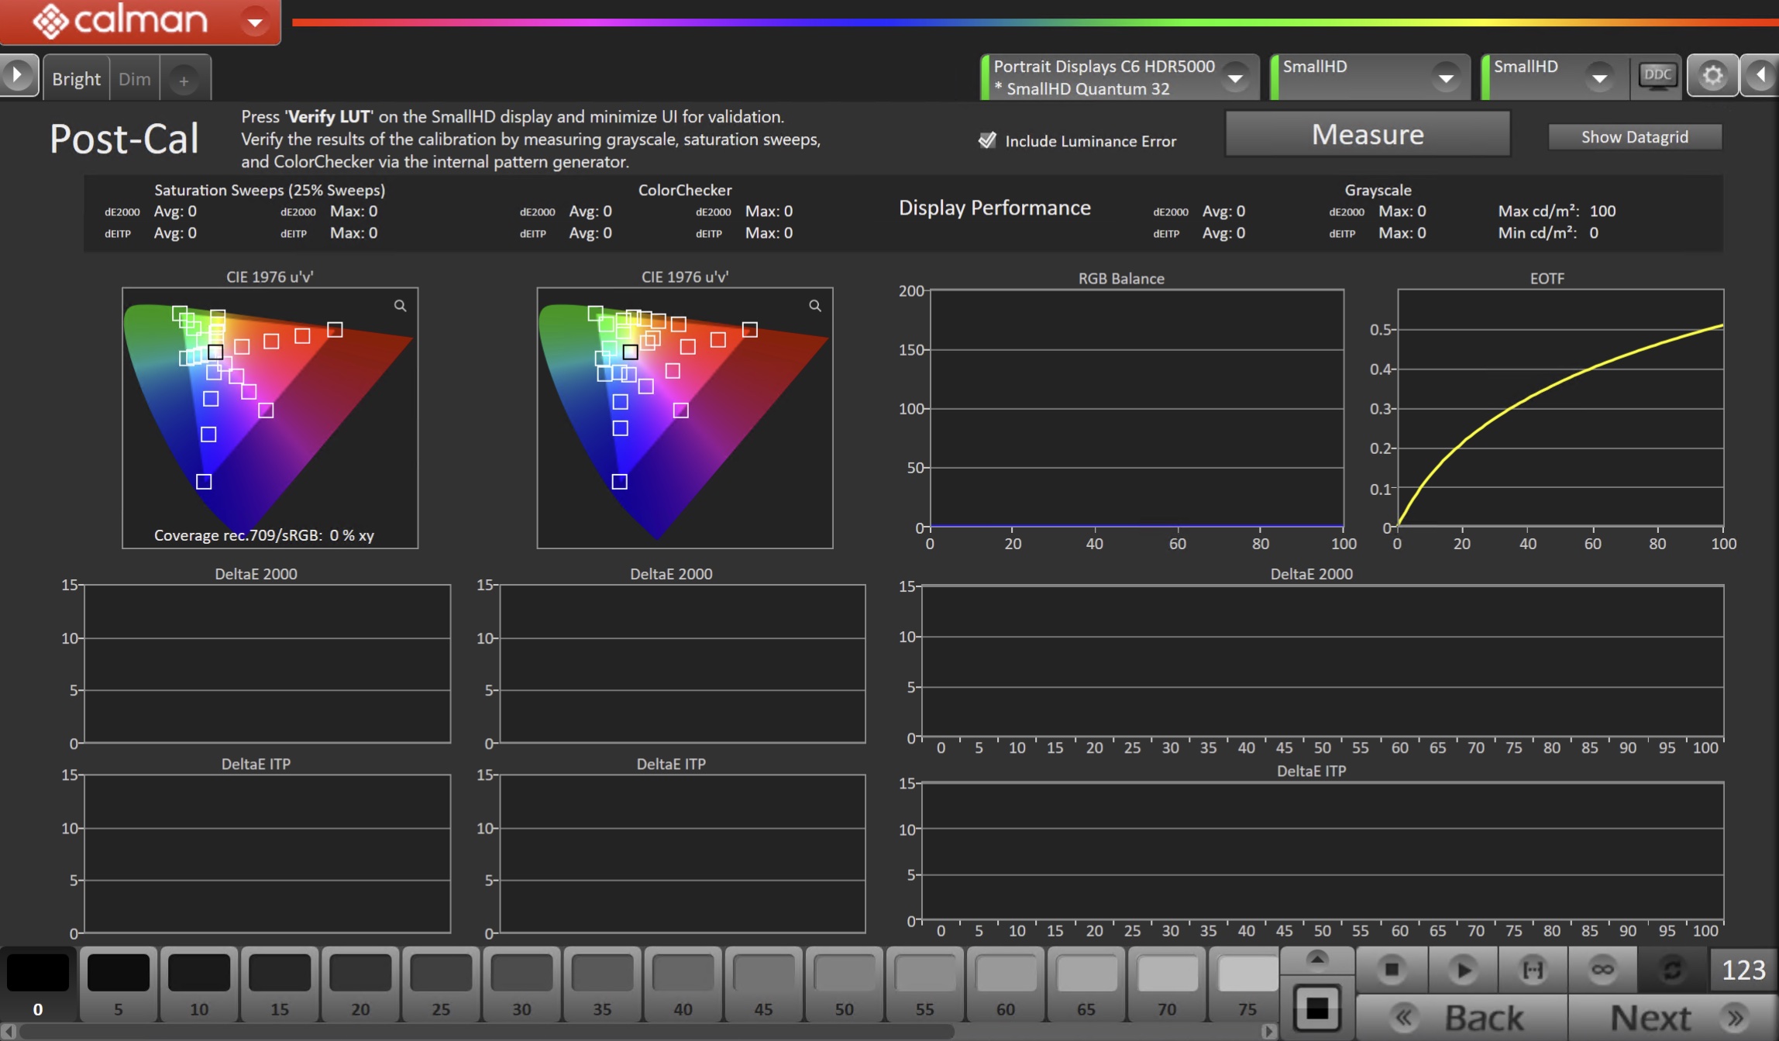The width and height of the screenshot is (1779, 1041).
Task: Expand left panel arrow toggle
Action: 17,76
